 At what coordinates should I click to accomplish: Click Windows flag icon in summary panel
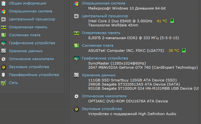click(76, 3)
